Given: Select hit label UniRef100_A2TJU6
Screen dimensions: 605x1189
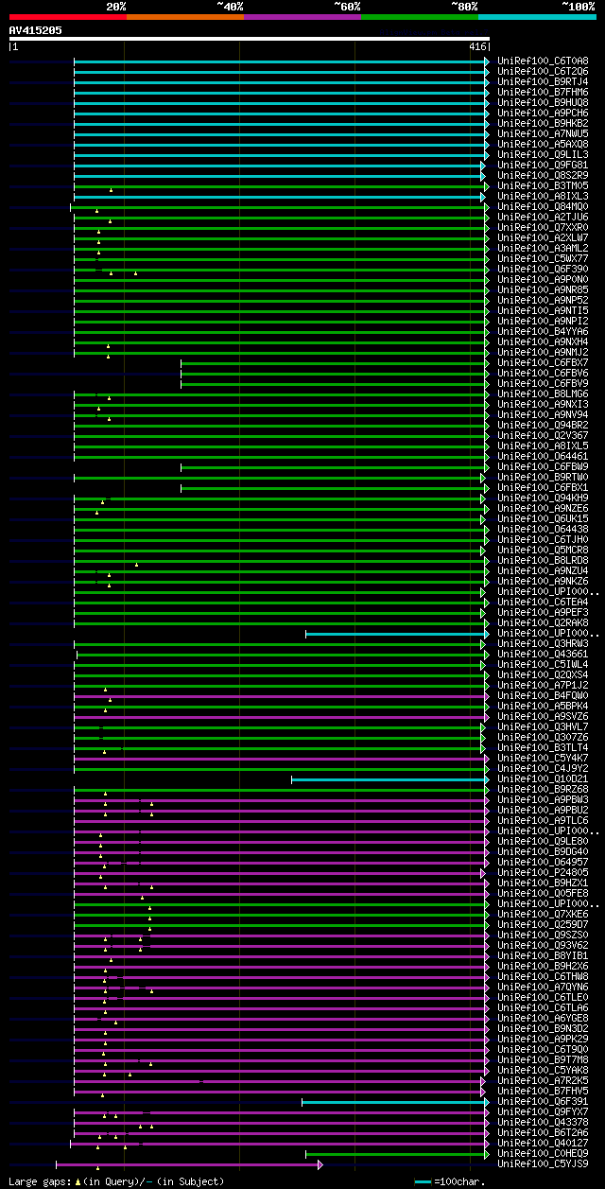Looking at the screenshot, I should point(543,218).
